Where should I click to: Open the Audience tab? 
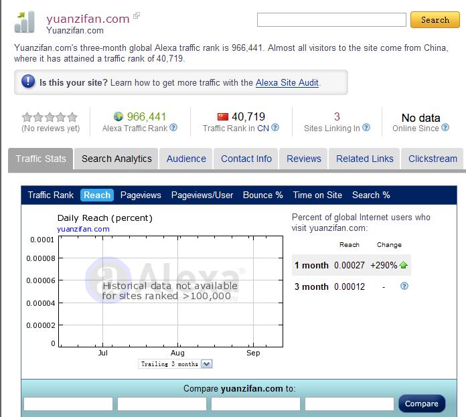[x=186, y=159]
